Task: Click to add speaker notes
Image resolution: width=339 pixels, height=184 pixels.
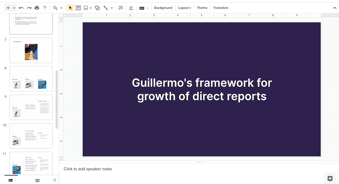Action: pos(88,169)
